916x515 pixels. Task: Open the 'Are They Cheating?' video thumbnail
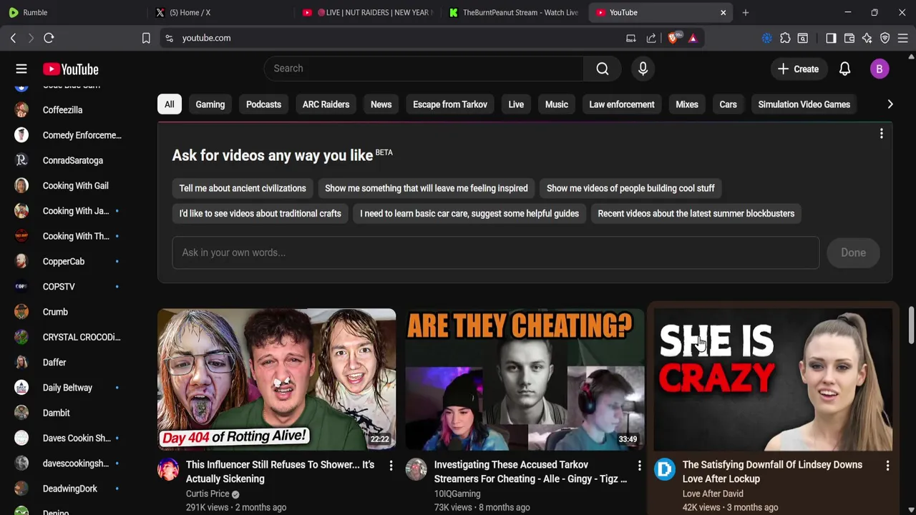coord(525,380)
